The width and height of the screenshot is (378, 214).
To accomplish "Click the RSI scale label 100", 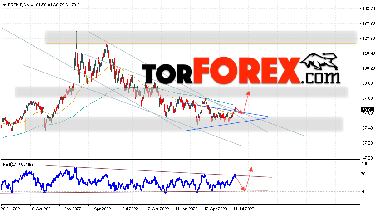I will click(x=365, y=164).
